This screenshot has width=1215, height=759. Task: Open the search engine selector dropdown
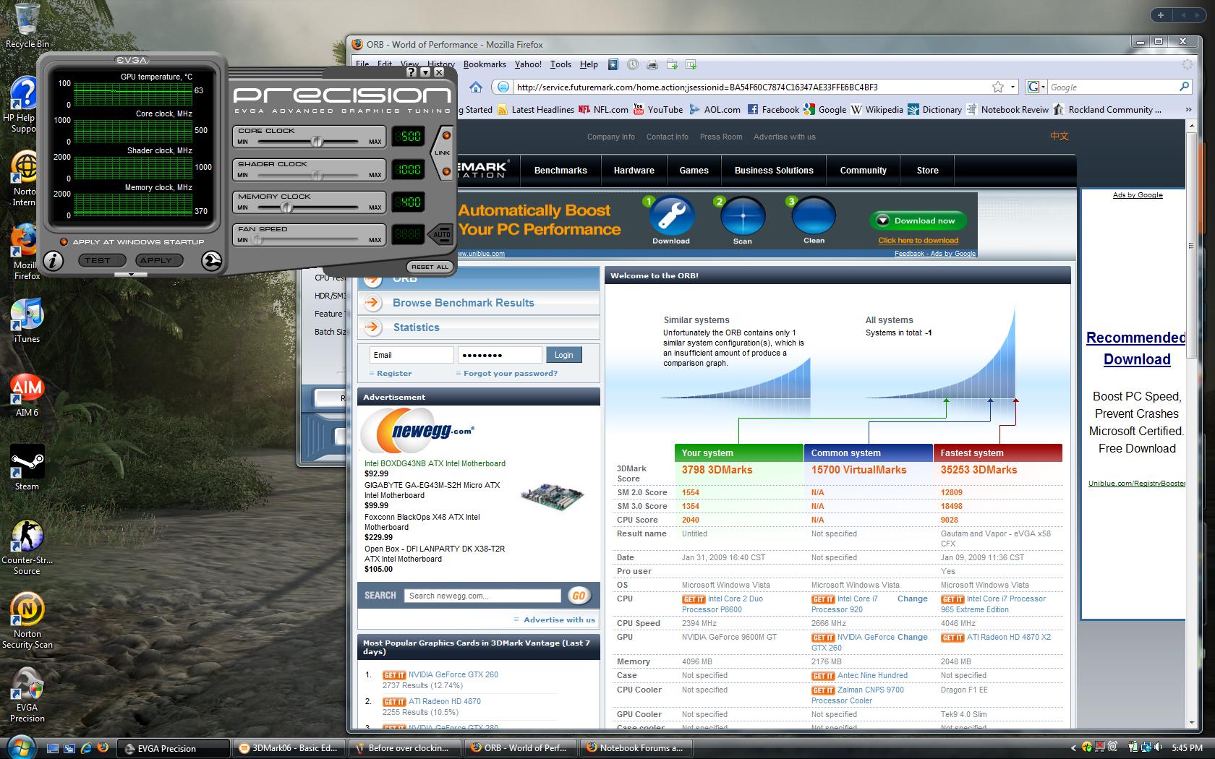(x=1036, y=87)
